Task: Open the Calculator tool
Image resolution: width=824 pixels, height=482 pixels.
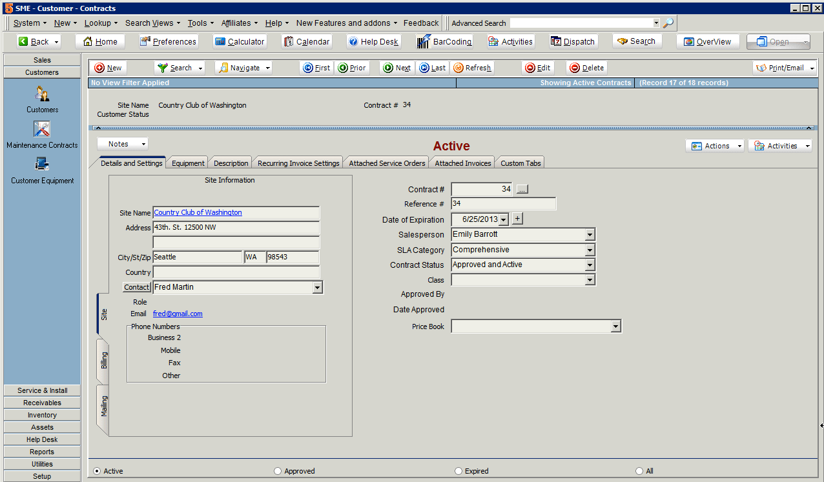Action: (x=239, y=41)
